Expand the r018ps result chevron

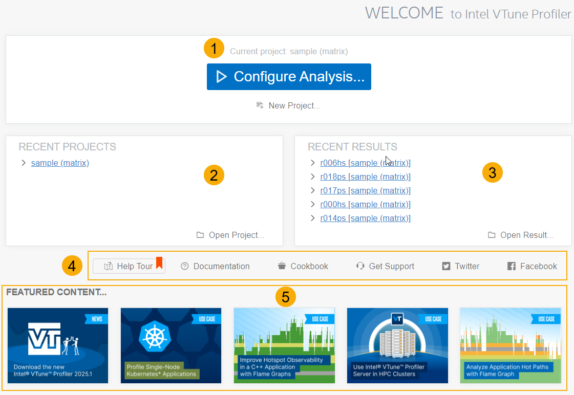tap(313, 177)
